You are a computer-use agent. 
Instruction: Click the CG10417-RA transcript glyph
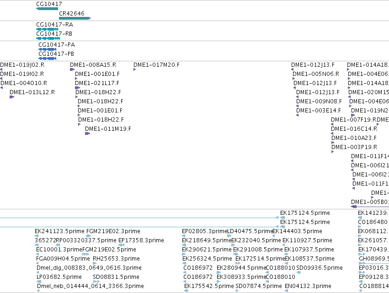tap(47, 29)
